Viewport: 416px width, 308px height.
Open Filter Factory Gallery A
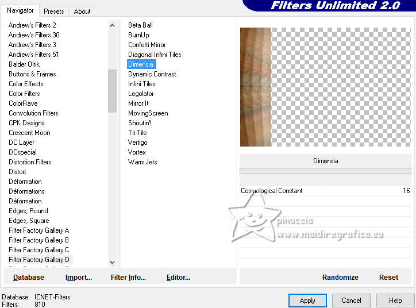tap(38, 230)
